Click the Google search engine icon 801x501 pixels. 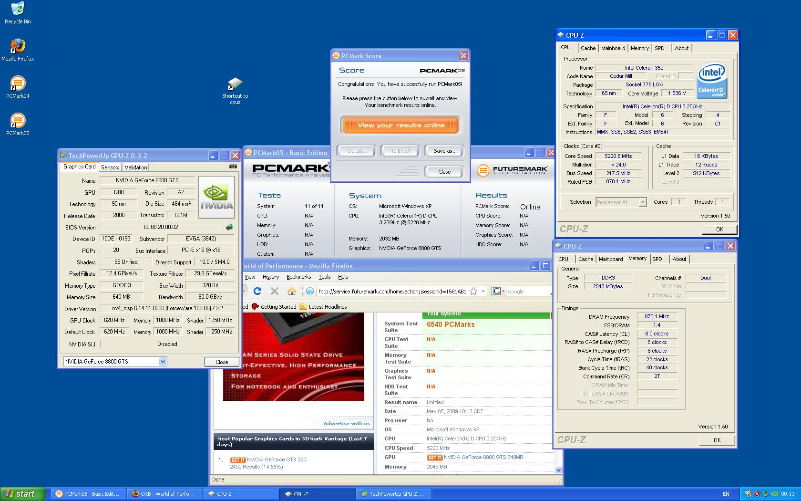pos(496,291)
